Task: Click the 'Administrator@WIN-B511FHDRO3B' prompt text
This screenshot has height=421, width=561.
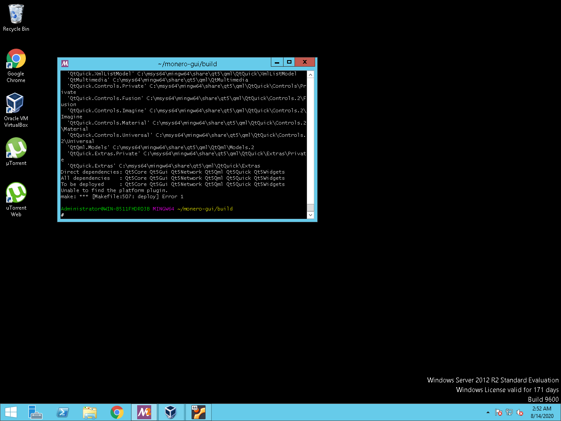Action: [105, 209]
